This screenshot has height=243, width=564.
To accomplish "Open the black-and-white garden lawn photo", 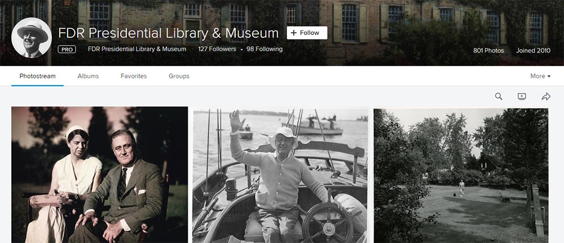I will (461, 174).
